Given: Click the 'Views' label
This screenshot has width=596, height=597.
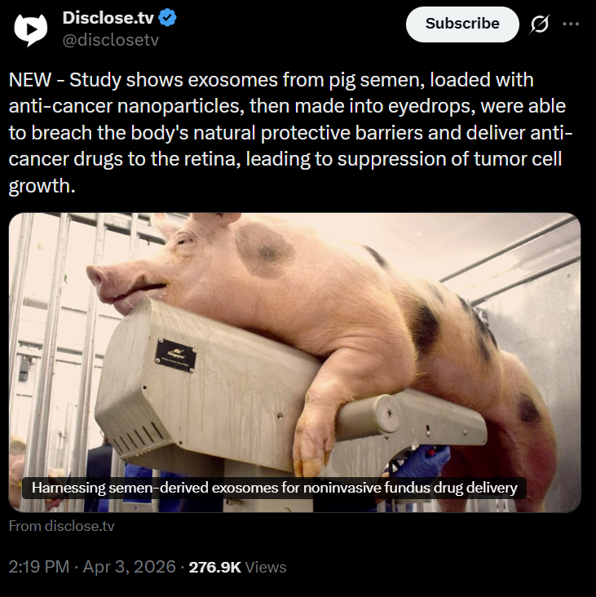Looking at the screenshot, I should pos(266,567).
